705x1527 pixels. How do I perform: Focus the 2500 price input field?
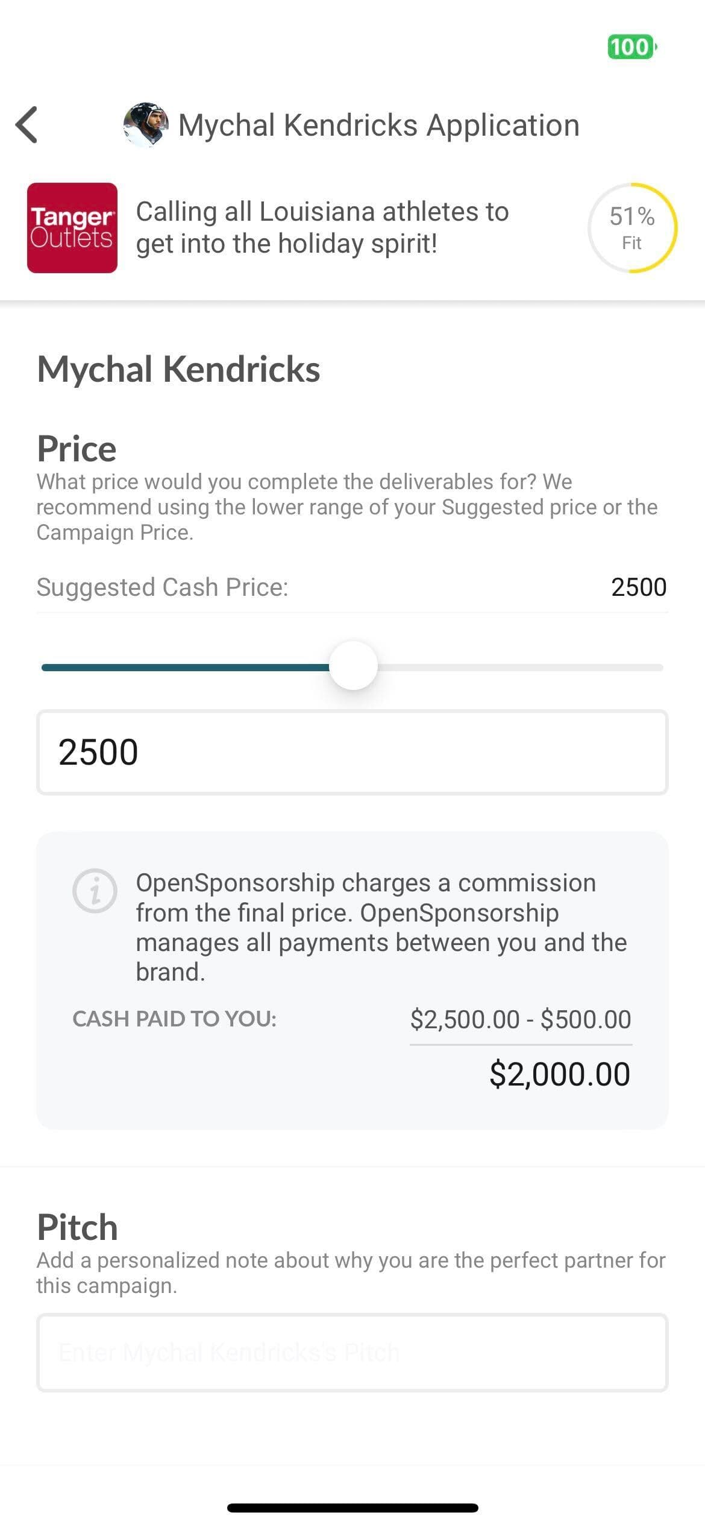[x=352, y=753]
